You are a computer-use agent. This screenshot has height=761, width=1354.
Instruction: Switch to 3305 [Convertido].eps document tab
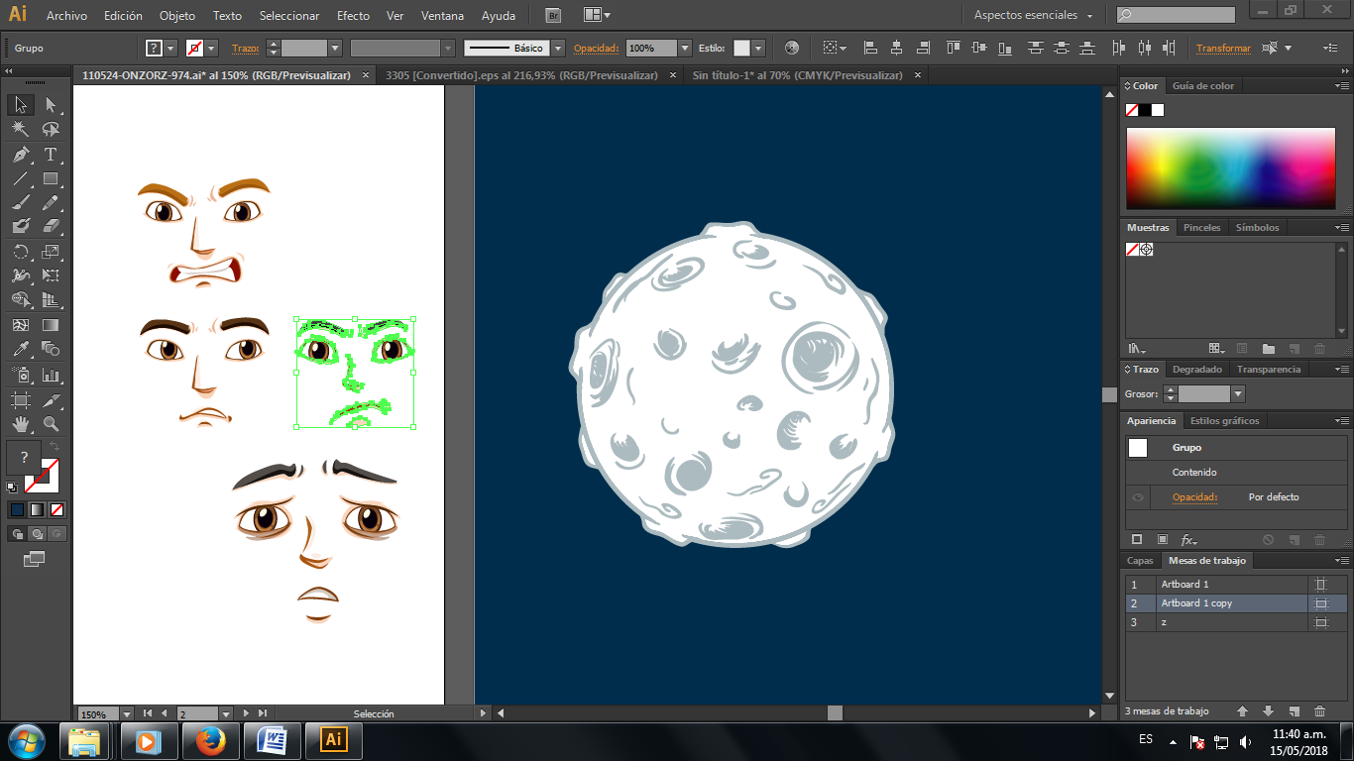tap(521, 74)
